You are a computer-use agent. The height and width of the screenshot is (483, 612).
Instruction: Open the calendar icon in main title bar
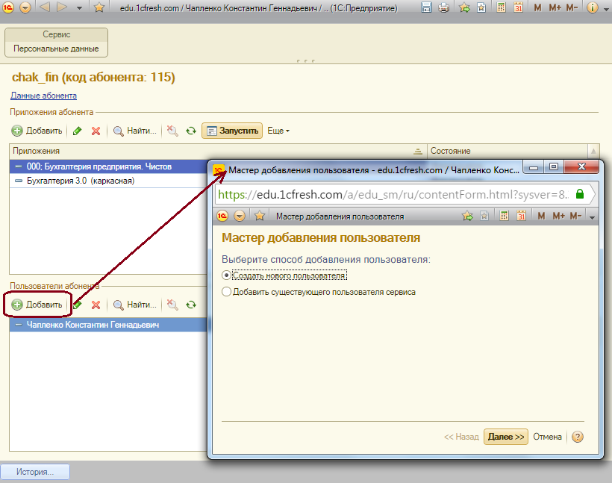[x=518, y=7]
